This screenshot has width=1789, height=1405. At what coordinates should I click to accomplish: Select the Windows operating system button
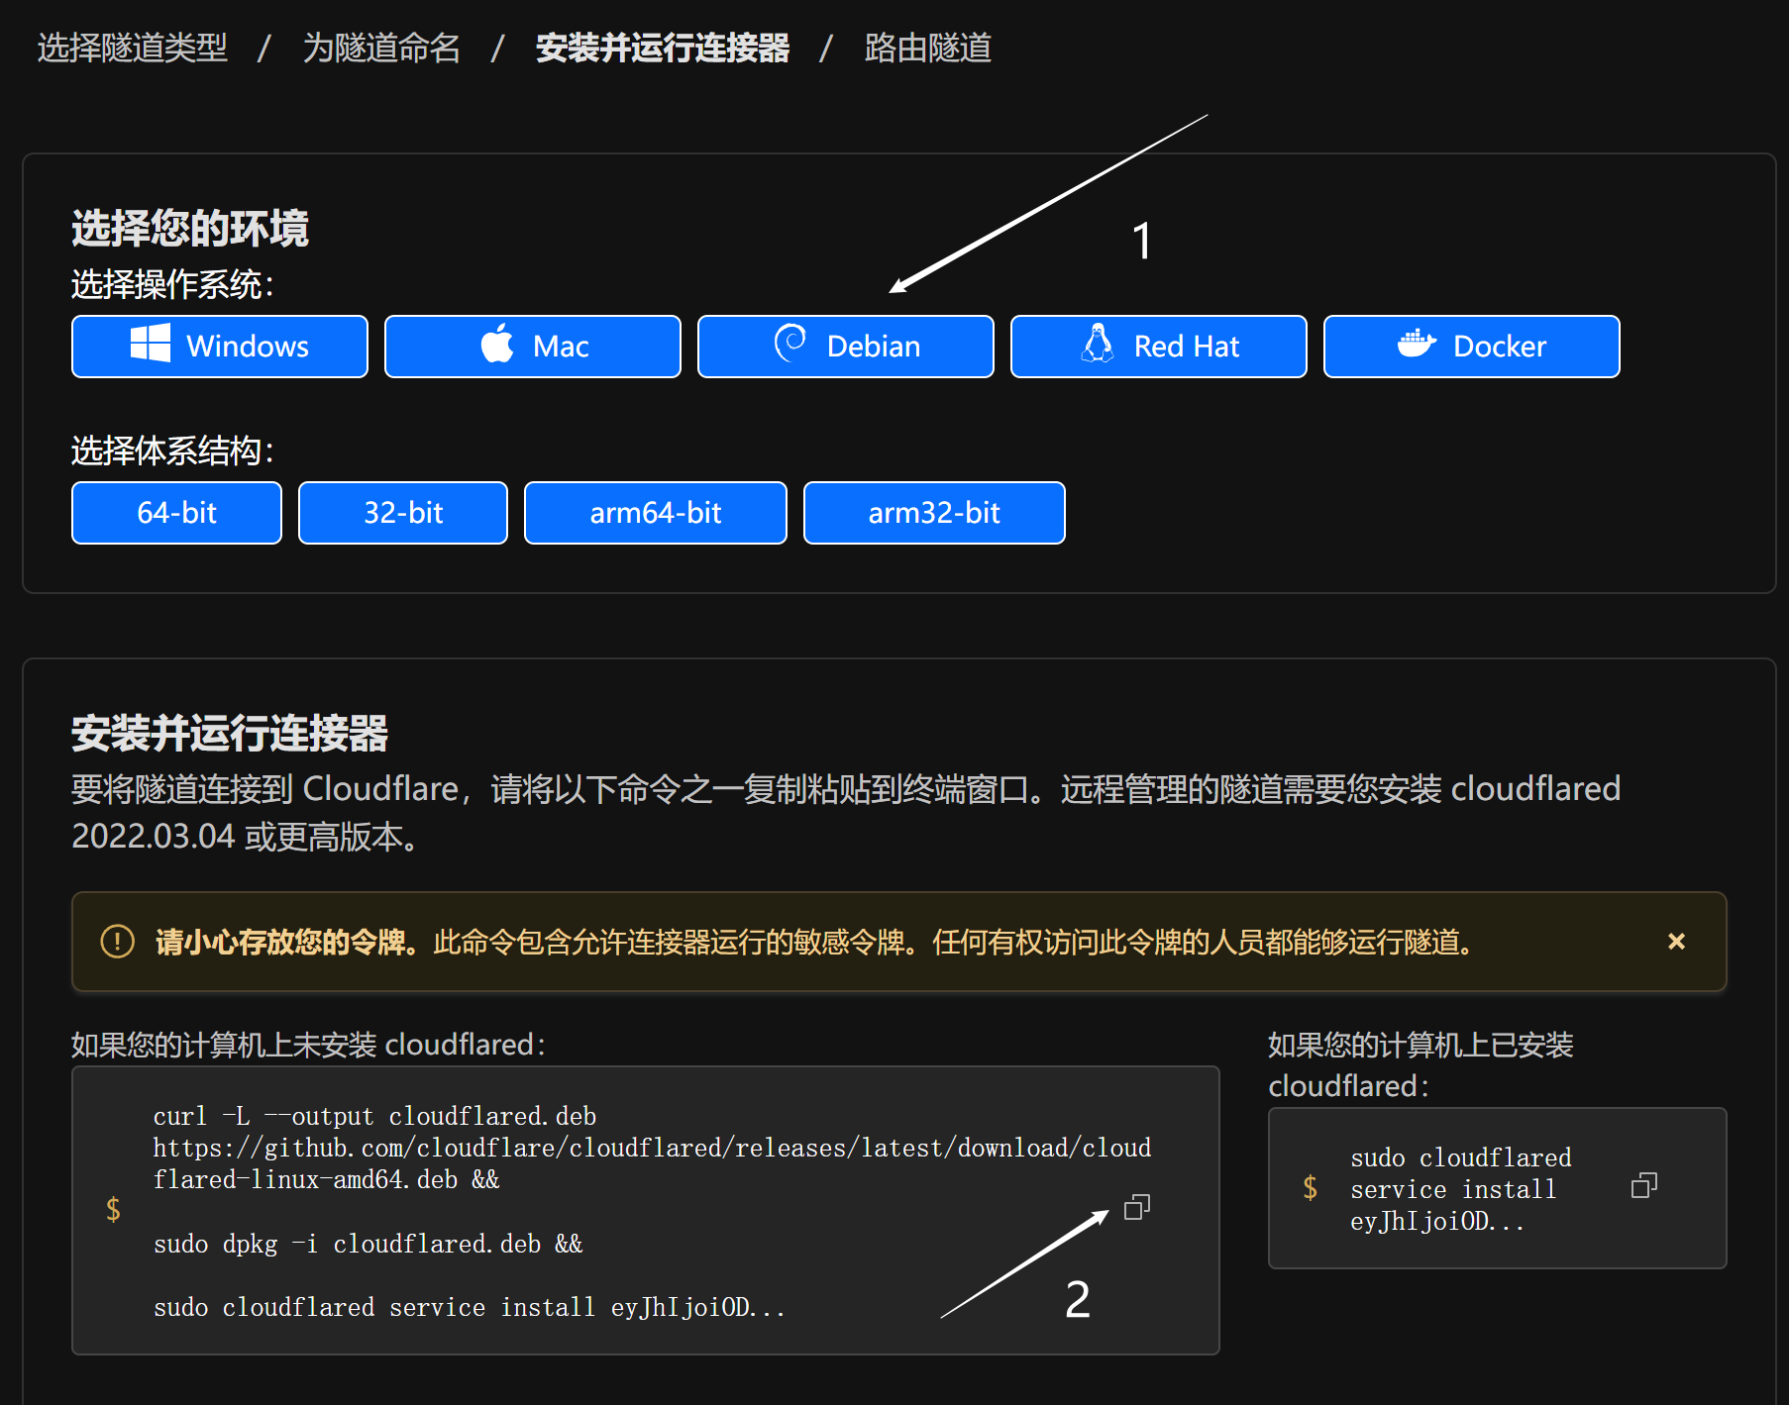pos(220,347)
